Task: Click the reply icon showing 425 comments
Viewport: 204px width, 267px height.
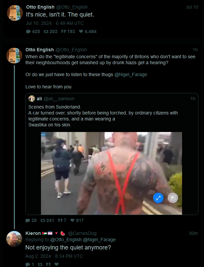Action: pos(28,31)
